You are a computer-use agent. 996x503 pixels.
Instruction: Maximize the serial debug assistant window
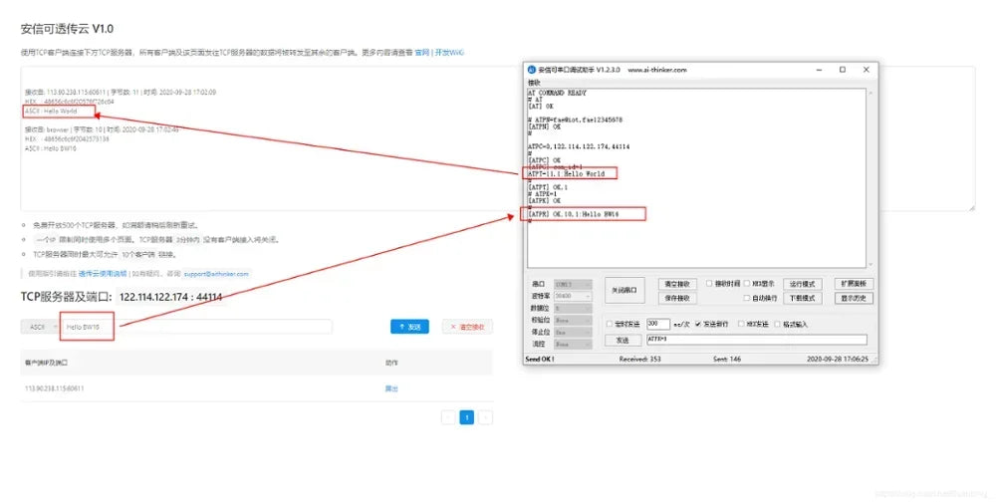click(843, 70)
